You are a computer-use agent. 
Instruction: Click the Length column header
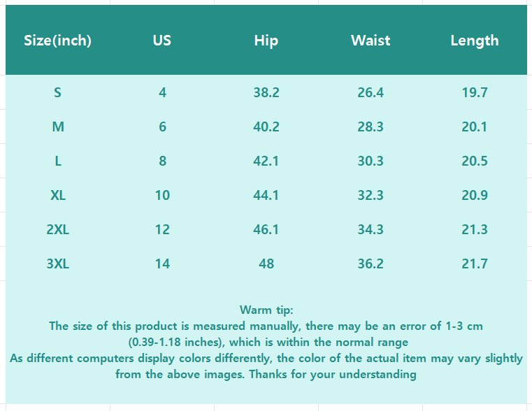(x=475, y=41)
